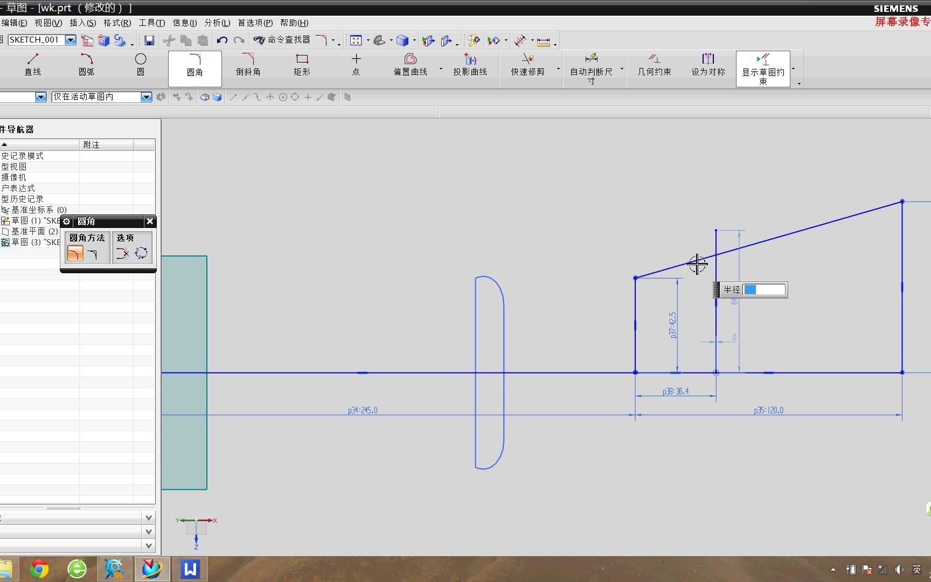
Task: Toggle delete third curve option in 圆角 dialog
Action: coord(122,253)
